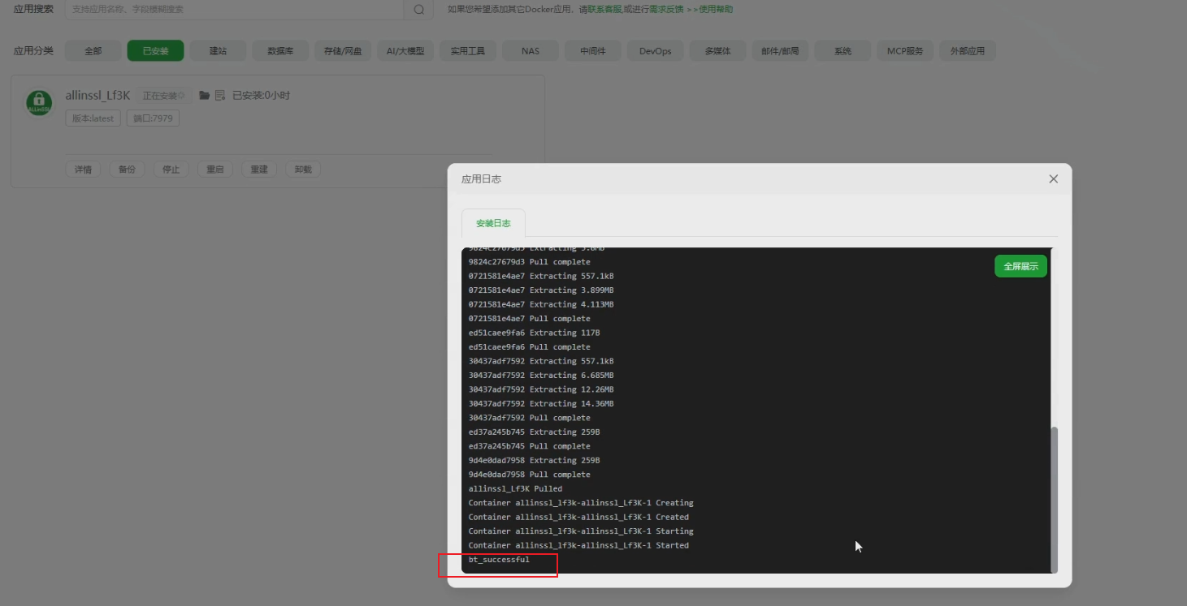1187x606 pixels.
Task: Back up the app with 备份
Action: [127, 169]
